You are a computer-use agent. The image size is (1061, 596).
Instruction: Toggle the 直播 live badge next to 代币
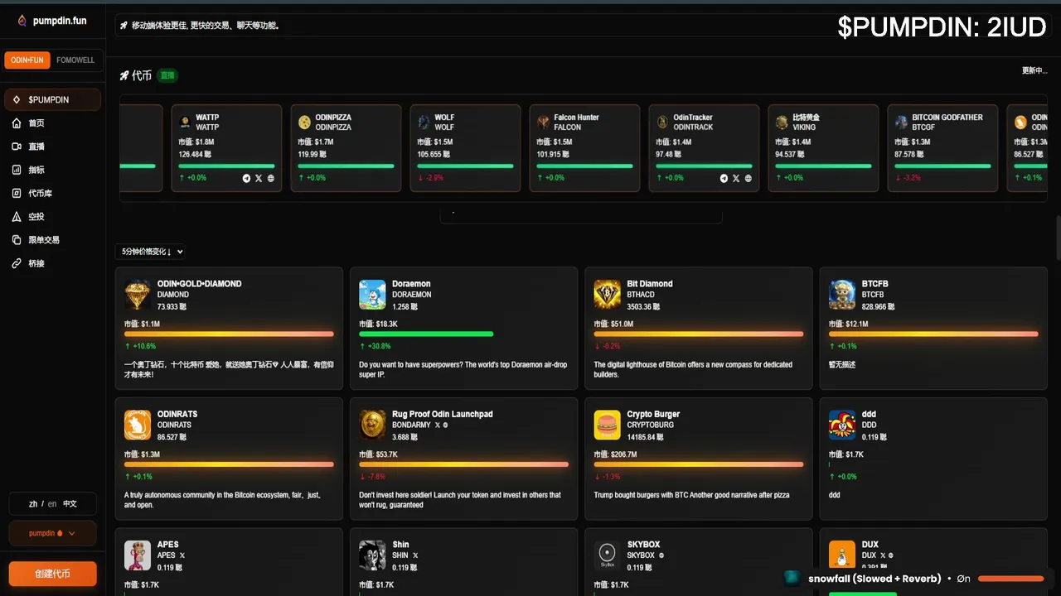[x=167, y=75]
